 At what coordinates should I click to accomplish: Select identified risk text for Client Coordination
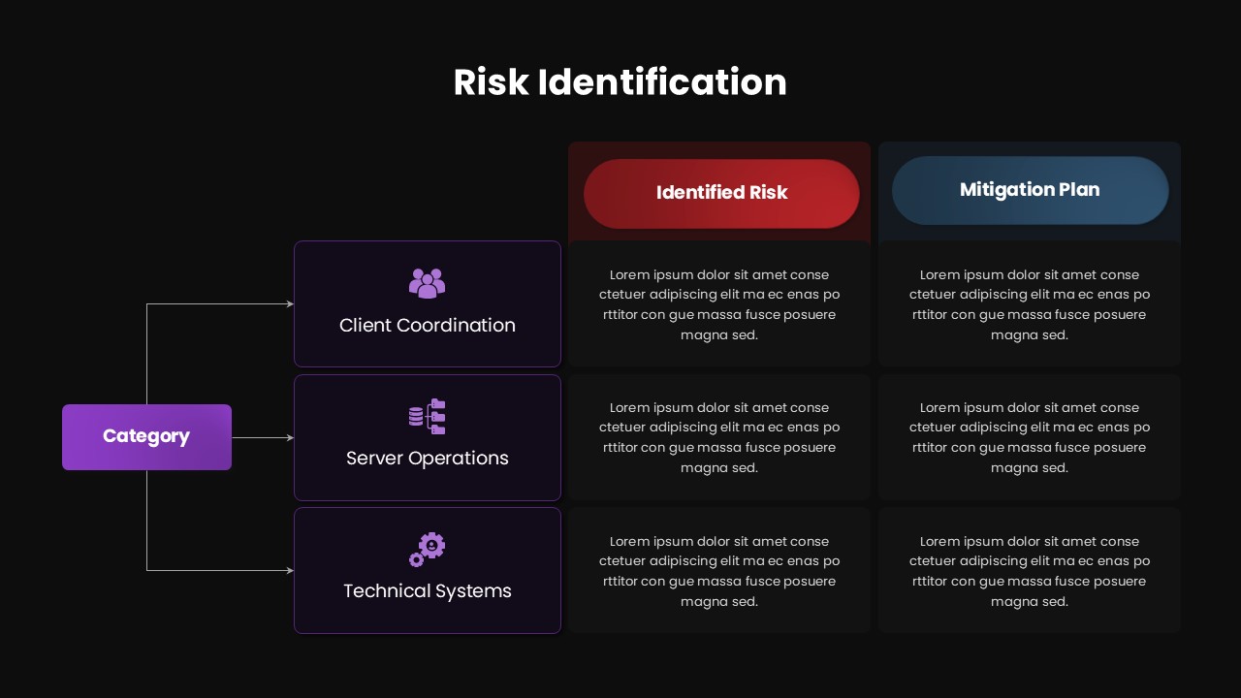[x=719, y=304]
